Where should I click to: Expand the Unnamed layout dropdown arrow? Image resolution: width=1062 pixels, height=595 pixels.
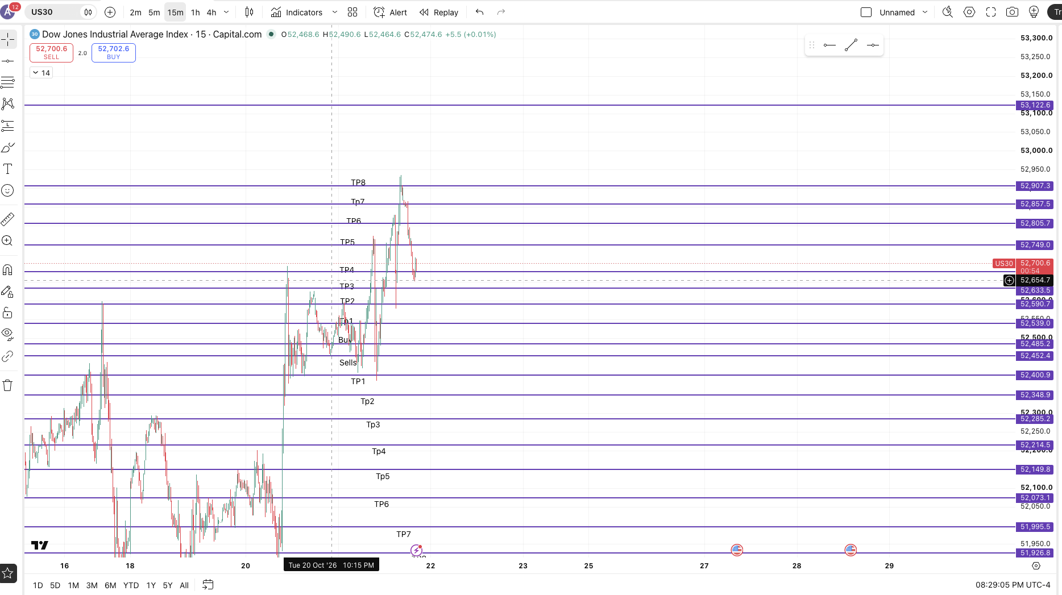[x=925, y=12]
